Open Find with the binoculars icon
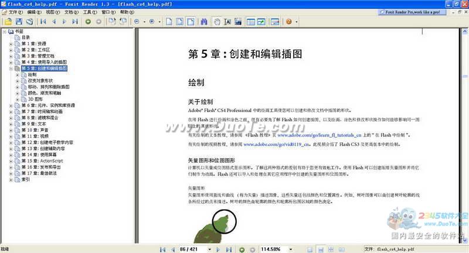The image size is (469, 253). (x=204, y=22)
